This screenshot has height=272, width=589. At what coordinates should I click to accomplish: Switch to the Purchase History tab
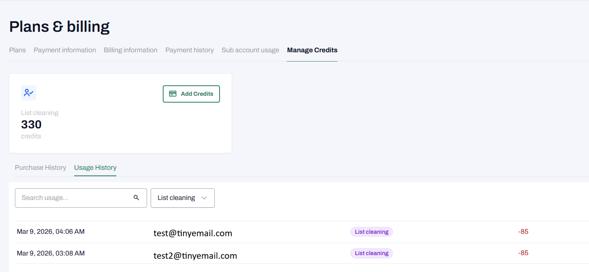pyautogui.click(x=40, y=167)
